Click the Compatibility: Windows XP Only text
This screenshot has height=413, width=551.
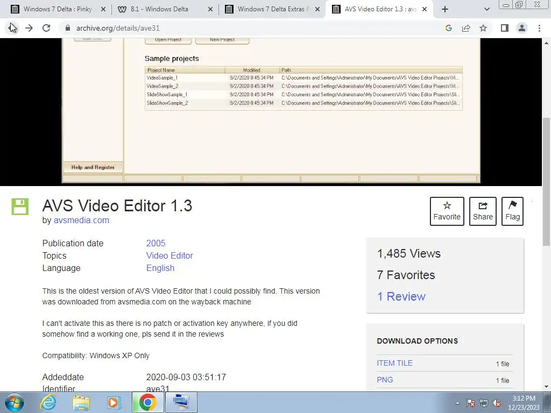click(96, 355)
